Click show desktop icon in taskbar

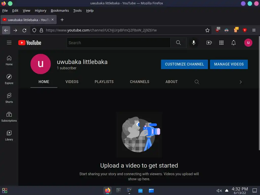[x=255, y=190]
